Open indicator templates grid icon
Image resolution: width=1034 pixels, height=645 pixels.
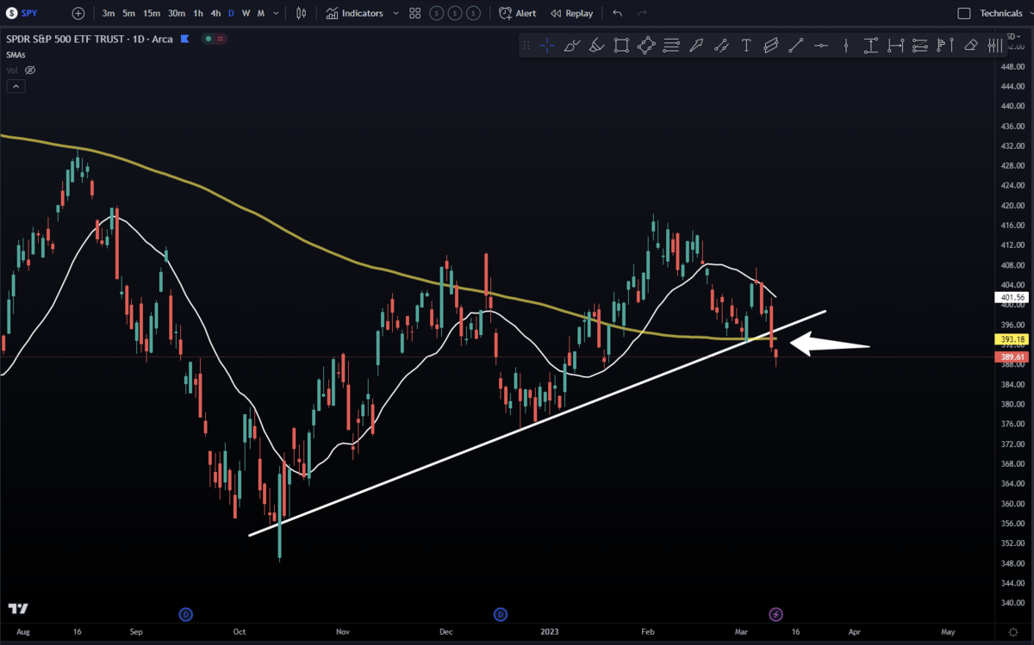click(415, 13)
